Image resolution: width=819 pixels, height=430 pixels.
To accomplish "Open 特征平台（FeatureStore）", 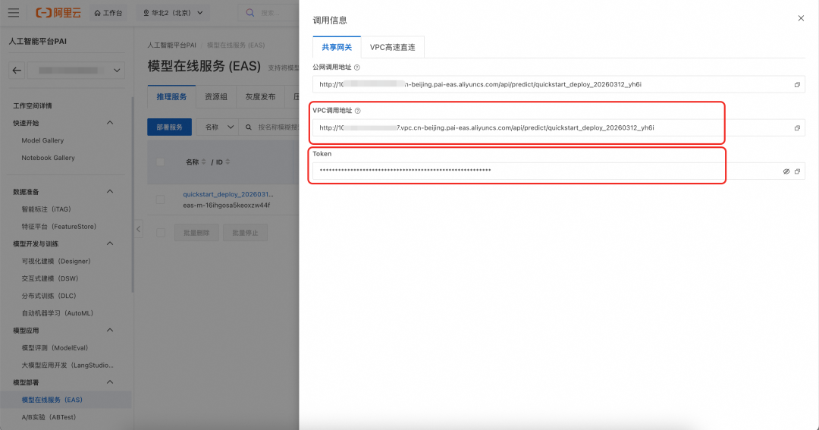I will point(59,226).
